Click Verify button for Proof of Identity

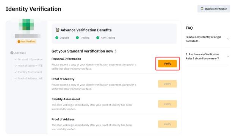point(167,84)
